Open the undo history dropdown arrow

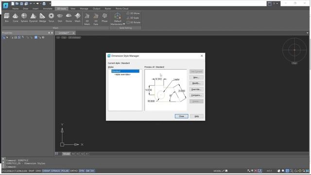pos(34,3)
